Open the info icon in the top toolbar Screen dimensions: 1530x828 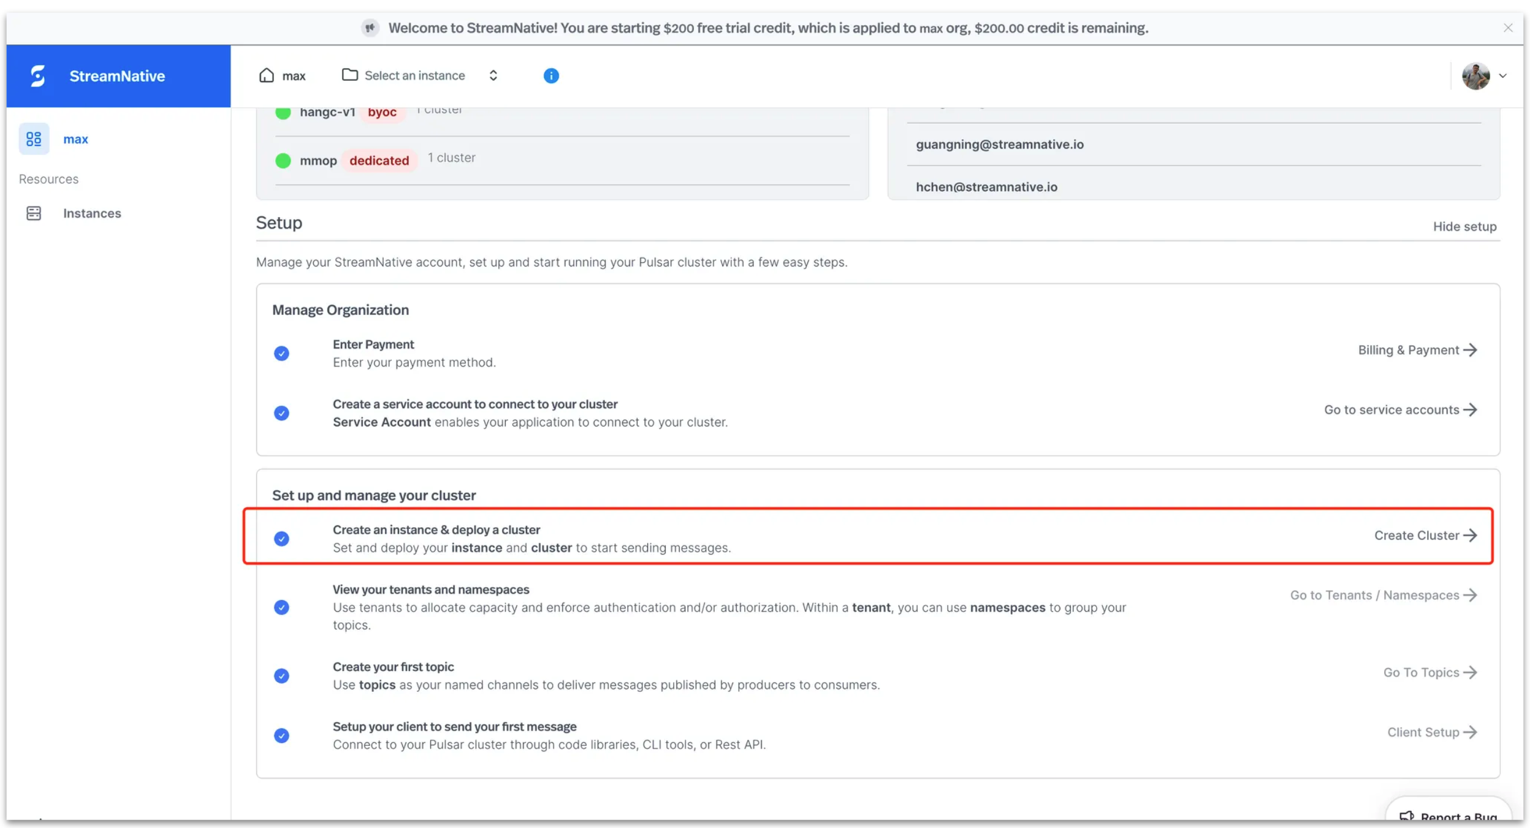pos(550,75)
